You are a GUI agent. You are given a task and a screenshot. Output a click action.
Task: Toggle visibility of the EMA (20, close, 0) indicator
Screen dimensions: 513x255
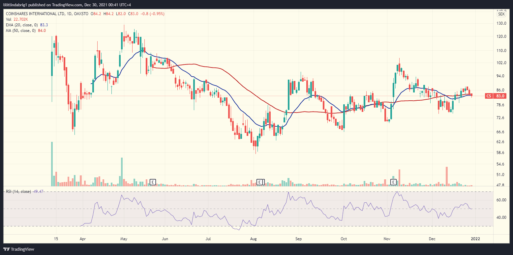tap(23, 25)
